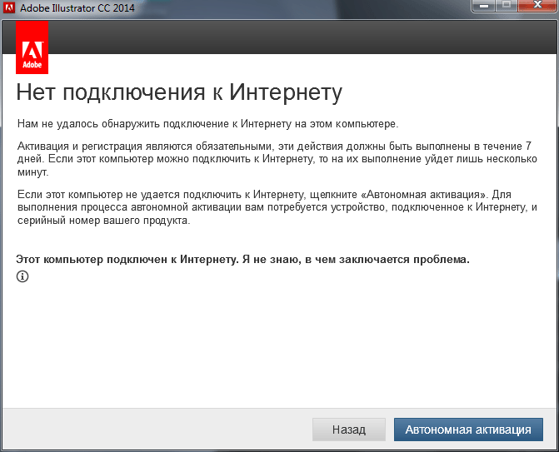Click the title text 'Adobe Illustrator CC 2014'
Viewport: 559px width, 452px height.
[x=77, y=7]
